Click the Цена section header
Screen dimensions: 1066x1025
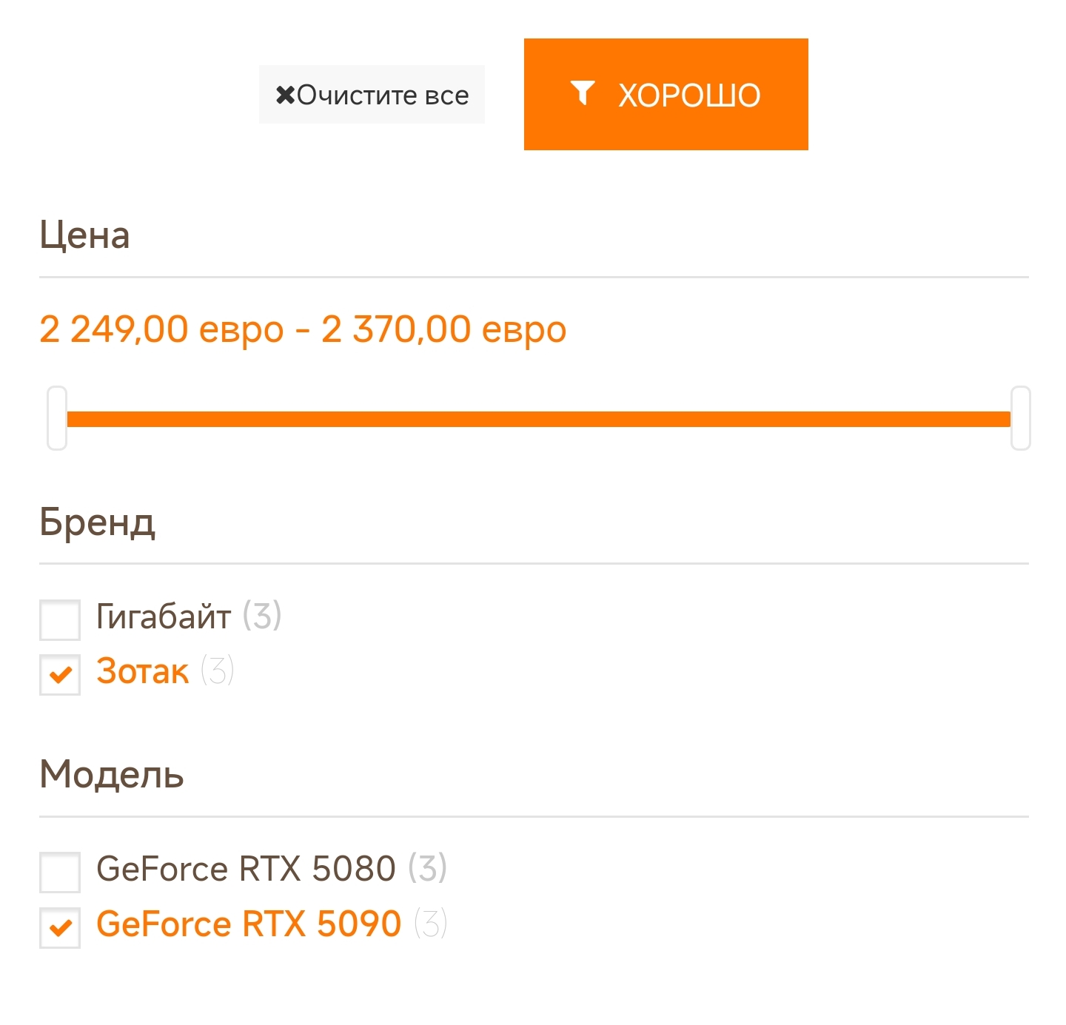click(x=85, y=235)
